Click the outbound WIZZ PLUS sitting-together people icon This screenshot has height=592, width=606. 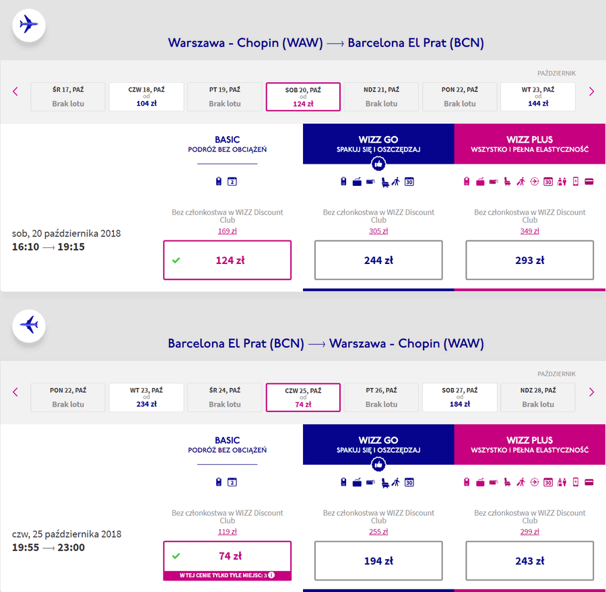coord(562,181)
